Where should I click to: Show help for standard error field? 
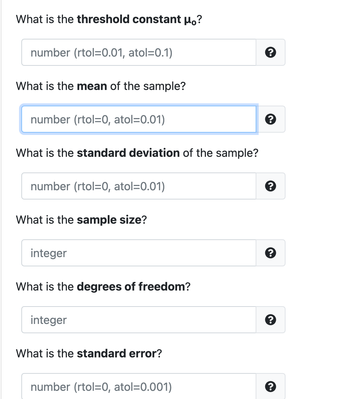pyautogui.click(x=270, y=386)
